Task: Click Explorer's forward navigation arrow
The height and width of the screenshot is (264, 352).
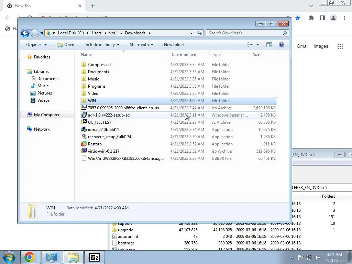Action: click(x=35, y=33)
